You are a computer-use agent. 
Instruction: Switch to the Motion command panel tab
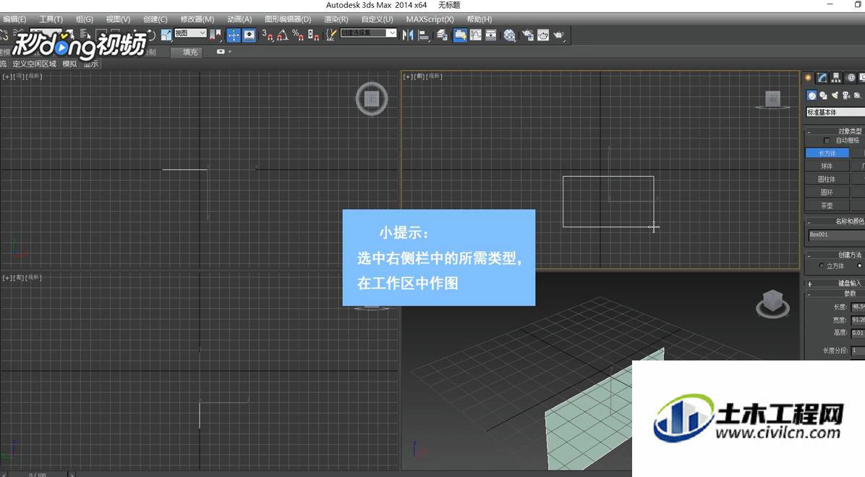[x=851, y=78]
